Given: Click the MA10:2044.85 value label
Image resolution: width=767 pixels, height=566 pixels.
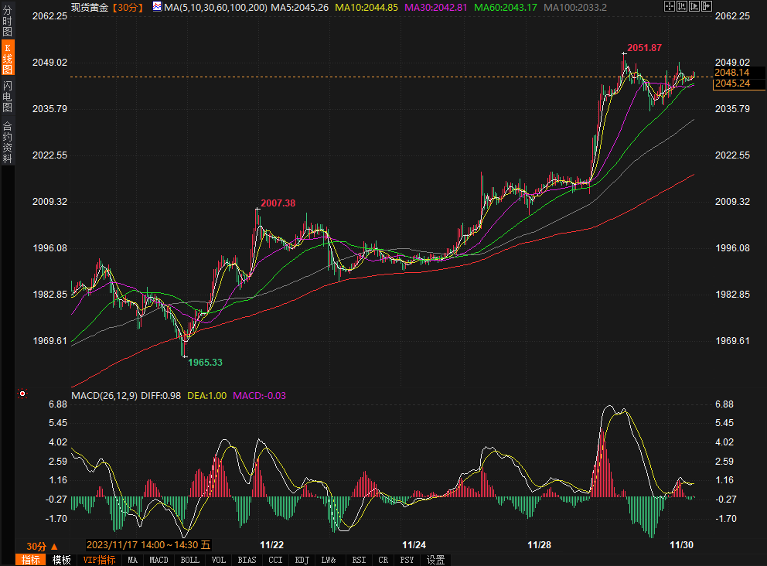Looking at the screenshot, I should 366,7.
